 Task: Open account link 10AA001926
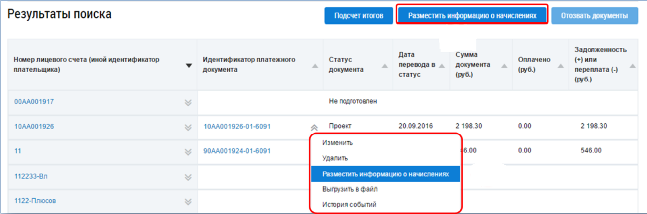pyautogui.click(x=34, y=126)
